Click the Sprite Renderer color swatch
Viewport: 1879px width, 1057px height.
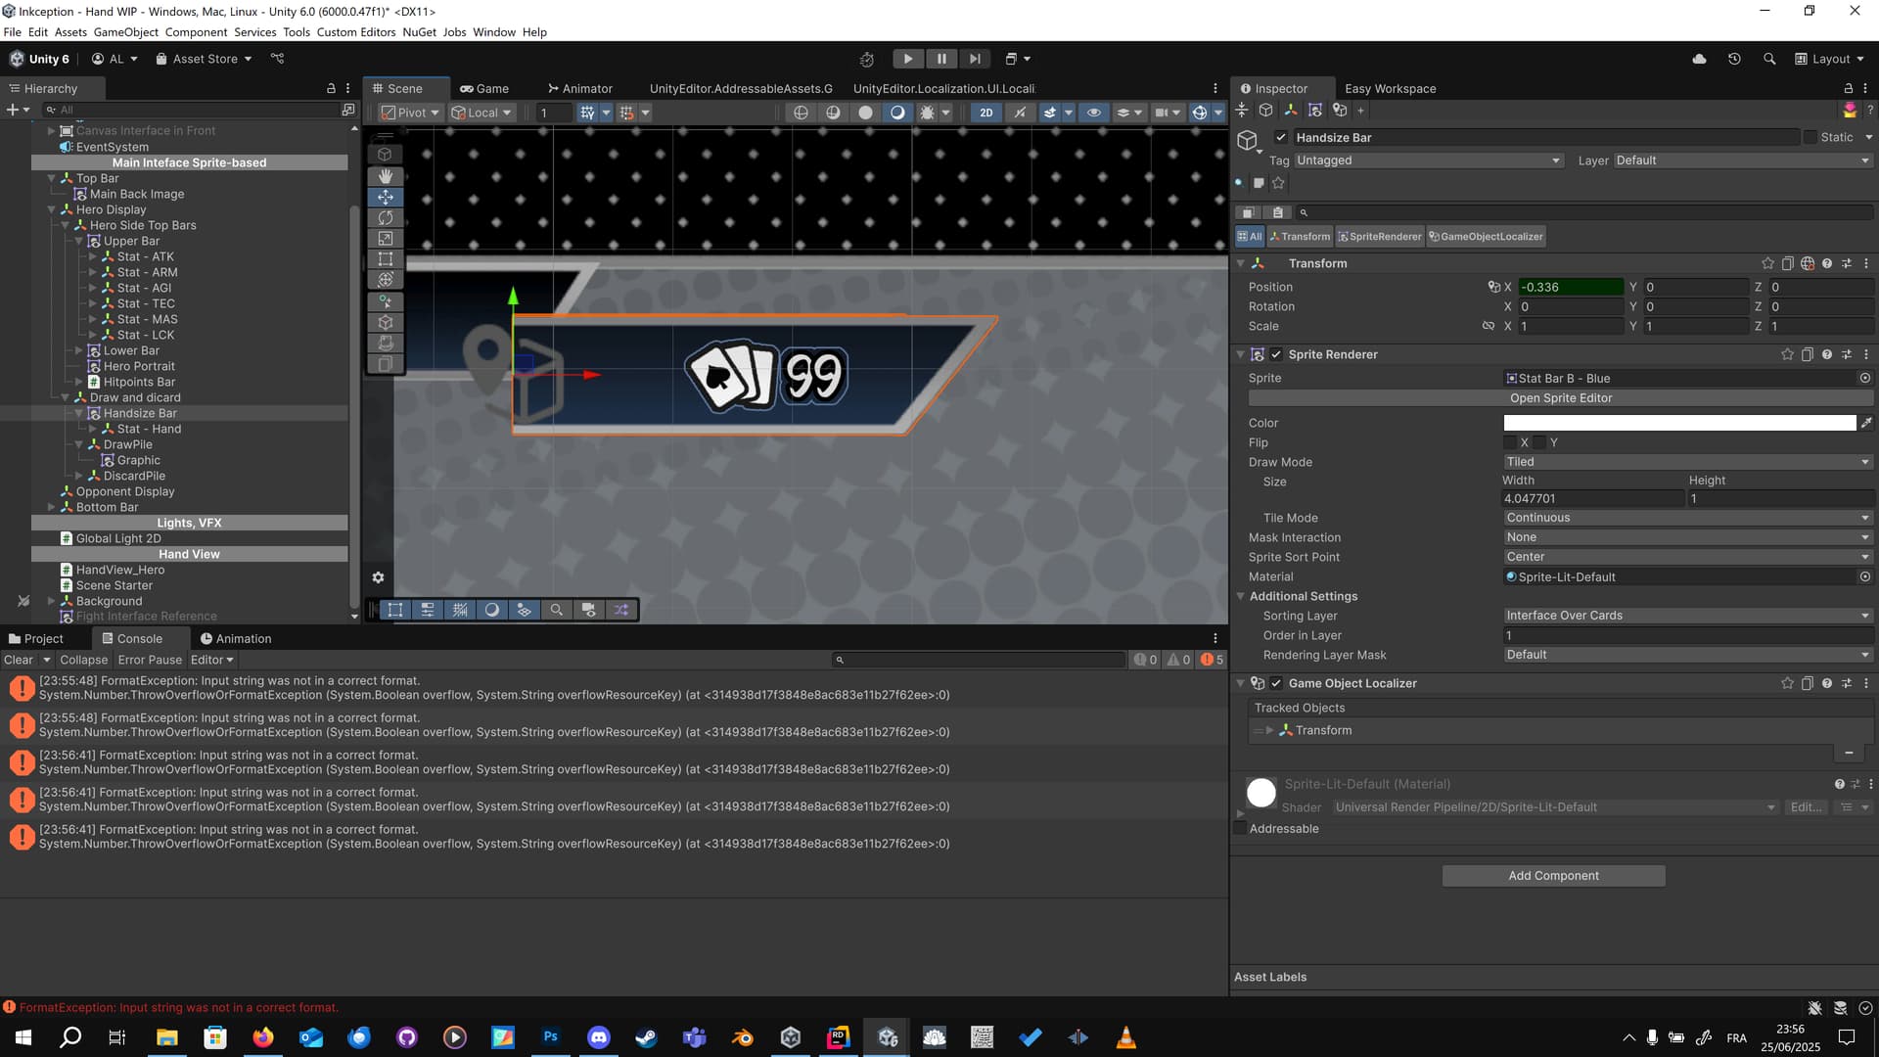click(1678, 422)
